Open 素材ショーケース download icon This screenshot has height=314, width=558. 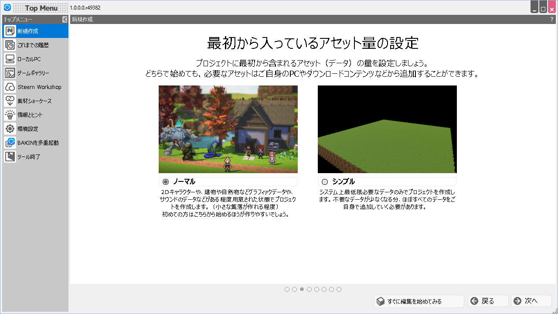pyautogui.click(x=10, y=101)
